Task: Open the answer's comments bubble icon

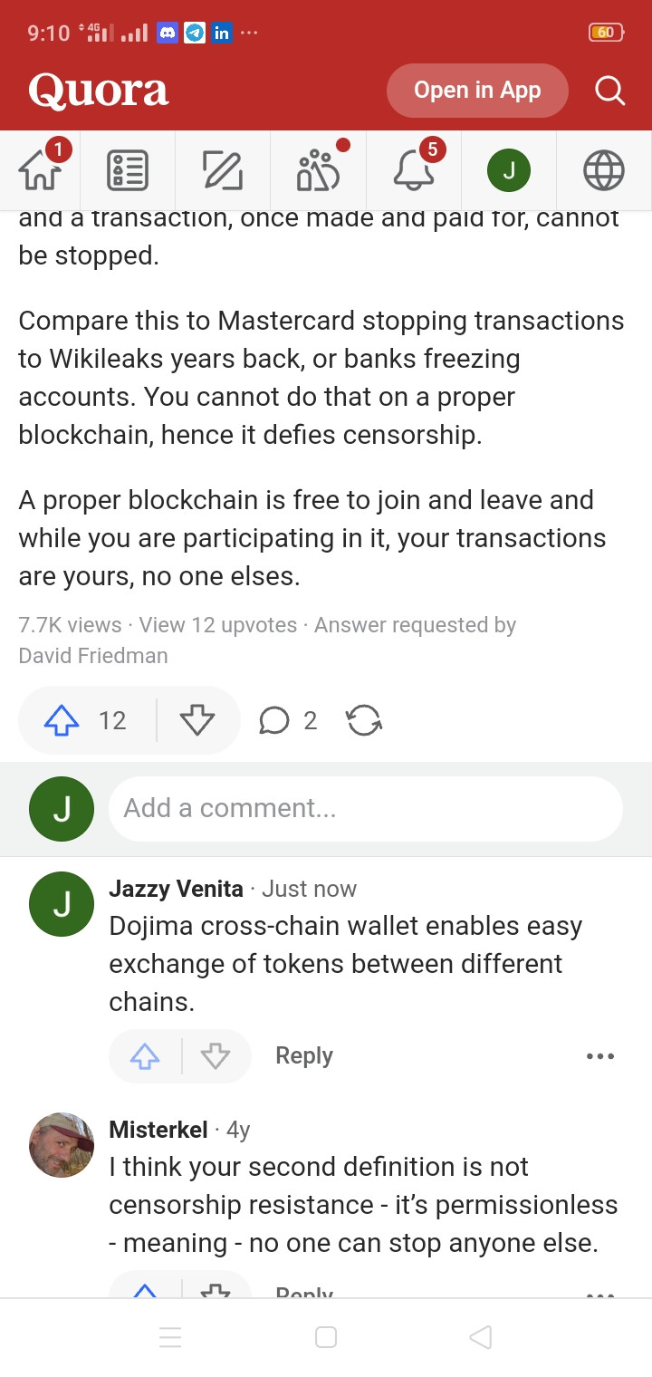Action: tap(274, 720)
